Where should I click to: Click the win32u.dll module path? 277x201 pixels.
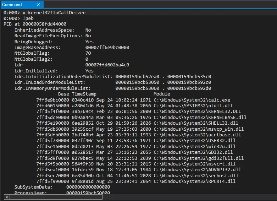click(x=194, y=147)
